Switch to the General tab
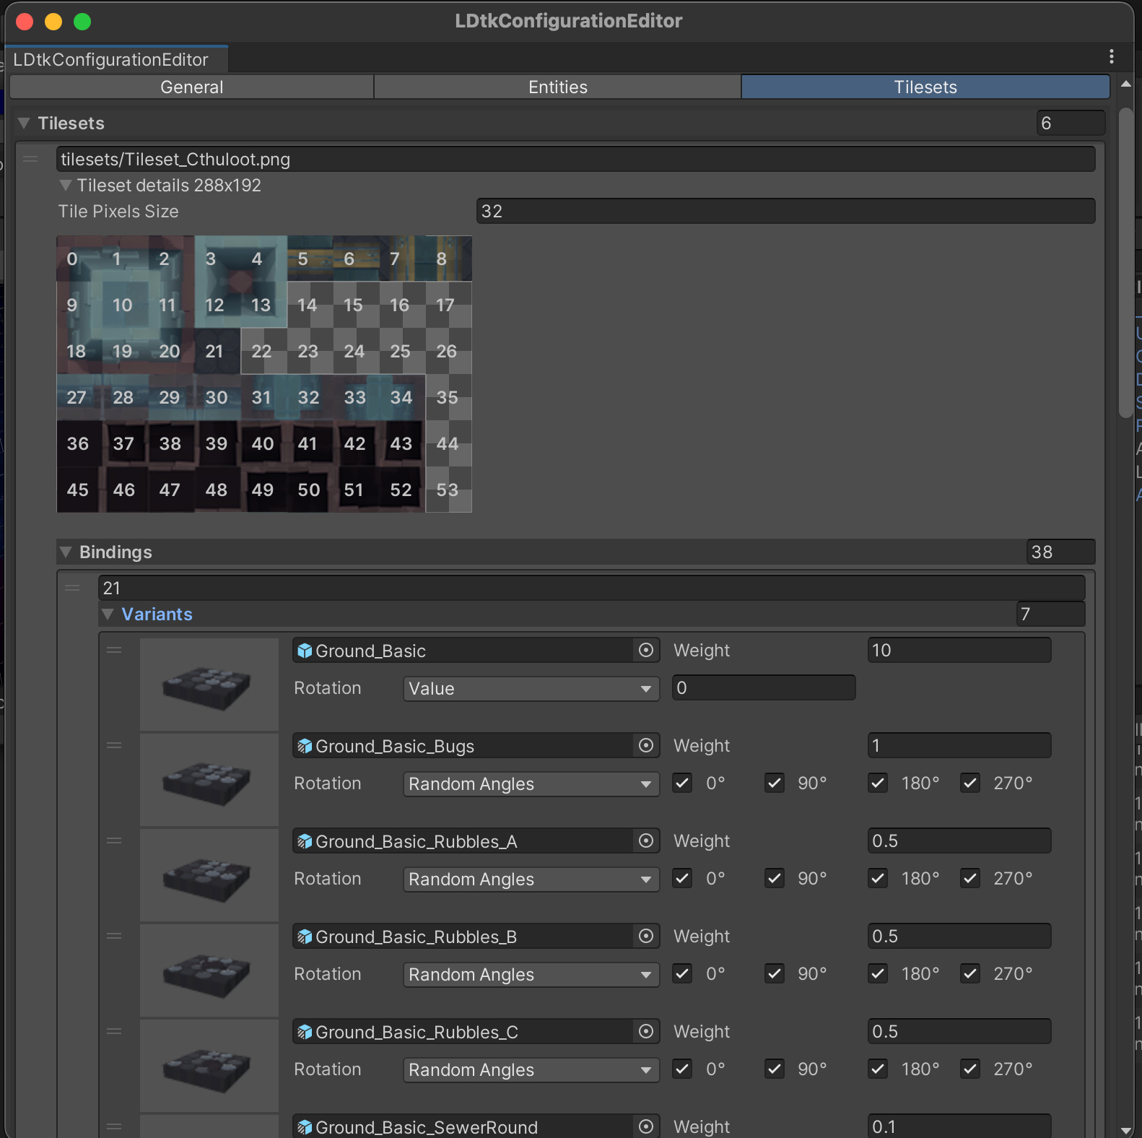This screenshot has height=1138, width=1142. coord(192,87)
